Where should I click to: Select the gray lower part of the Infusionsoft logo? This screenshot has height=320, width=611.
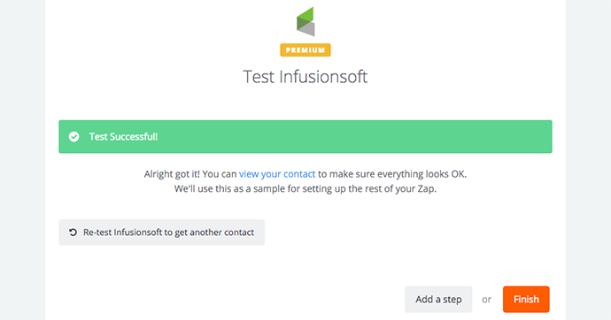tap(308, 29)
